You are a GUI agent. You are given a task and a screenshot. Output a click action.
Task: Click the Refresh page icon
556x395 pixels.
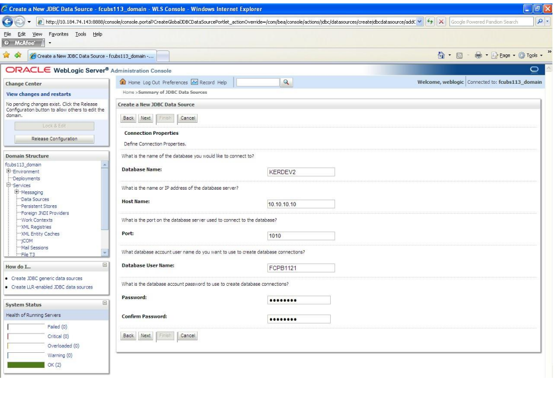tap(430, 22)
